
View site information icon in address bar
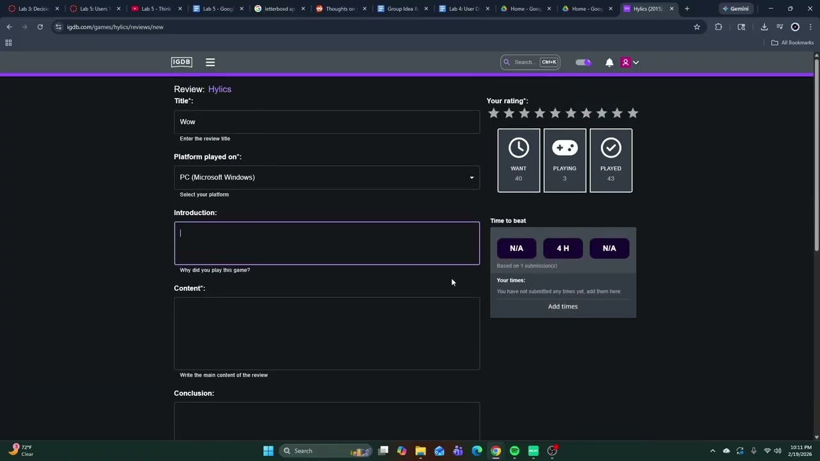(58, 27)
